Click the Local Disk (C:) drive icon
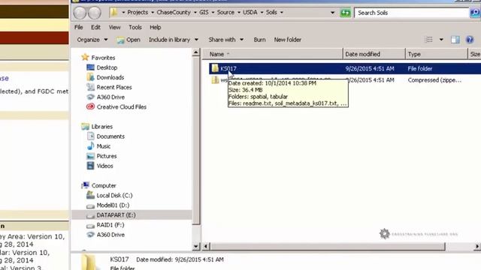The height and width of the screenshot is (270, 481). pyautogui.click(x=90, y=195)
